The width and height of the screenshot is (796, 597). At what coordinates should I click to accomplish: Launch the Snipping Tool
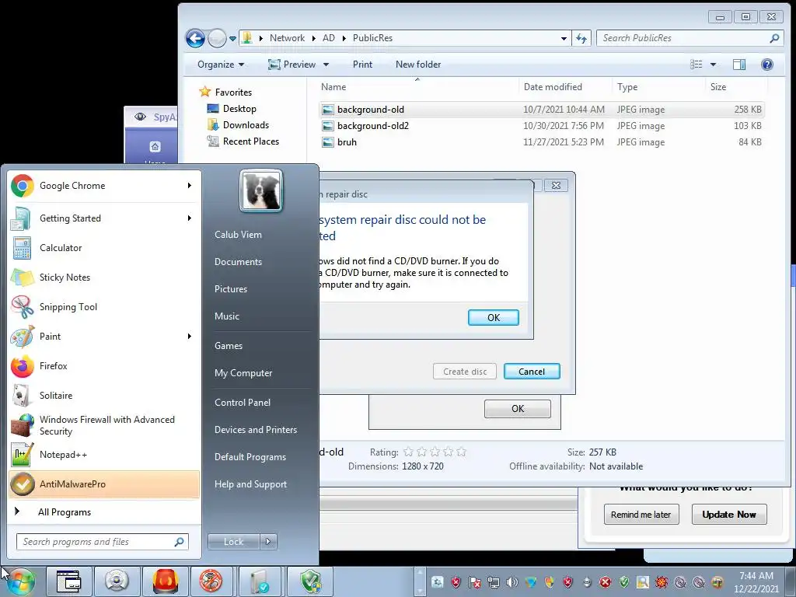104,306
